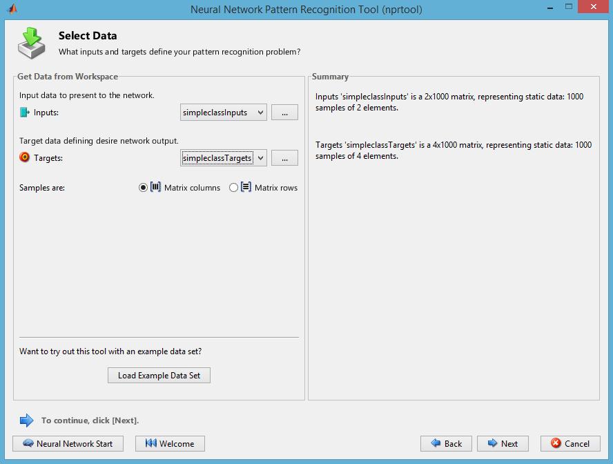Open the Inputs simpleclassInputs dropdown
613x464 pixels.
[223, 113]
